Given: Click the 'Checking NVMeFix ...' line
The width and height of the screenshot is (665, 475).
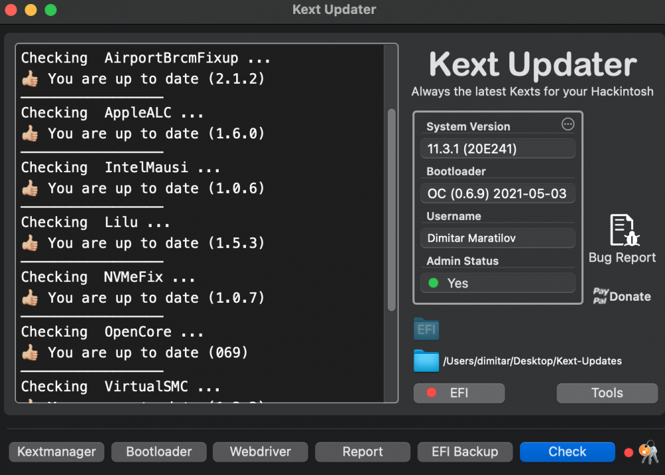Looking at the screenshot, I should 108,277.
